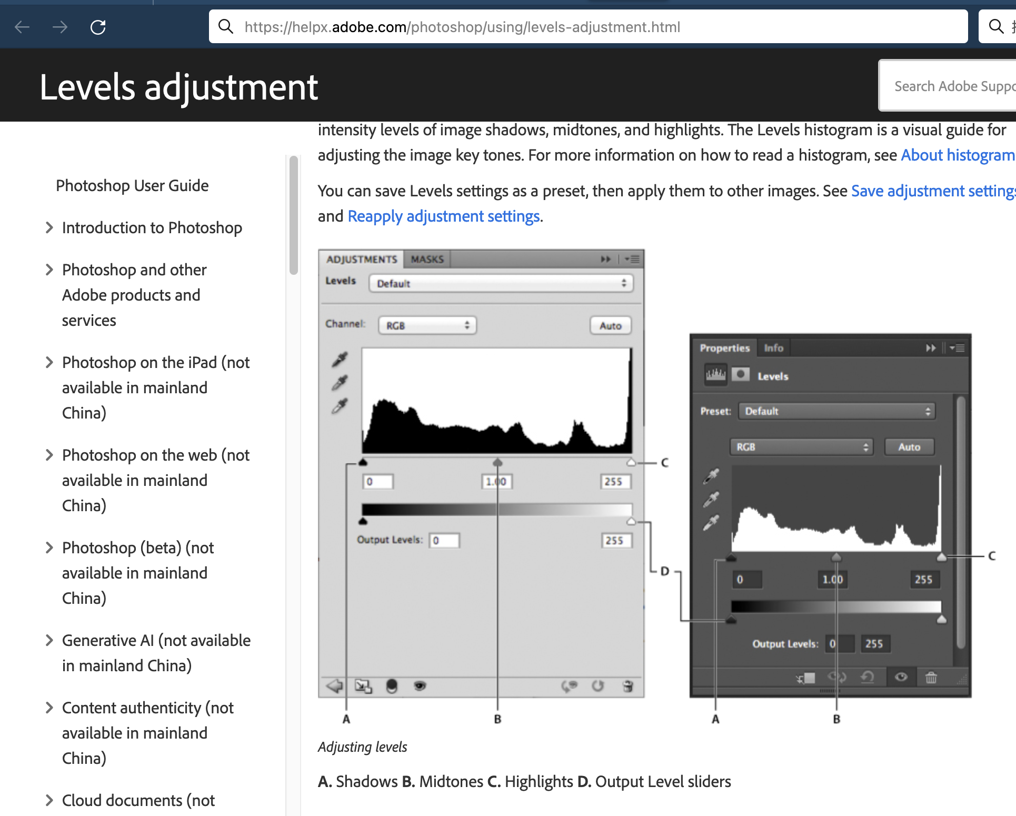Screen dimensions: 1016x816
Task: Expand Content authenticity section
Action: click(x=49, y=708)
